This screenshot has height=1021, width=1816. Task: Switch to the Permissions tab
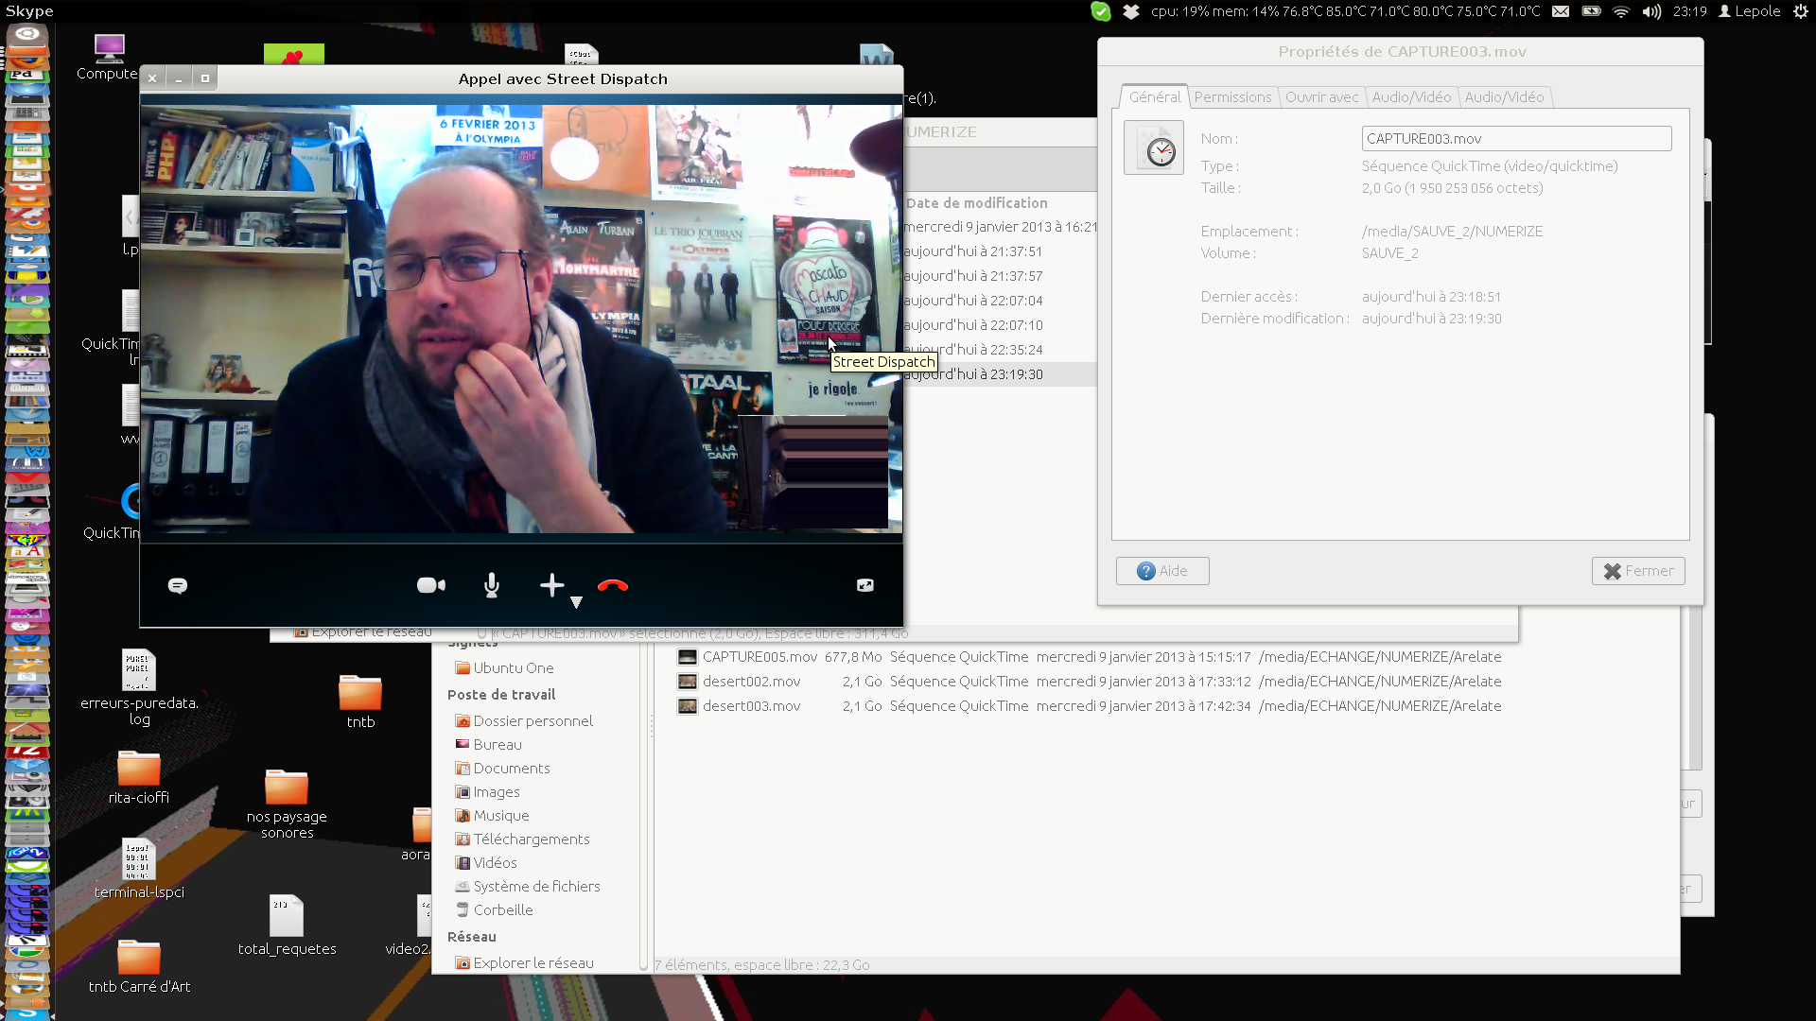1232,97
